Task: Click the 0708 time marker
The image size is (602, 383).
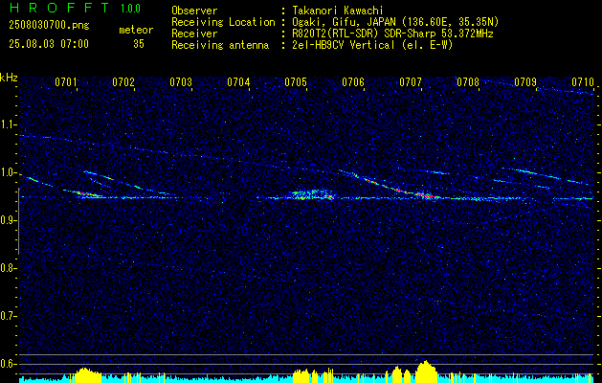Action: click(x=468, y=81)
